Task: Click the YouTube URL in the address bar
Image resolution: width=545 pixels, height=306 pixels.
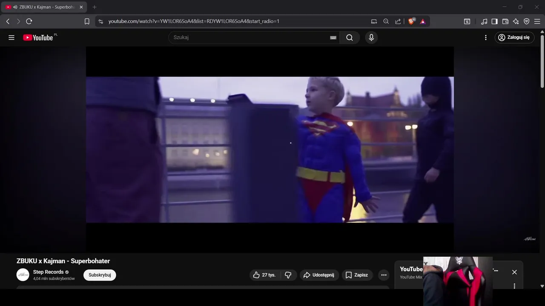Action: [194, 21]
